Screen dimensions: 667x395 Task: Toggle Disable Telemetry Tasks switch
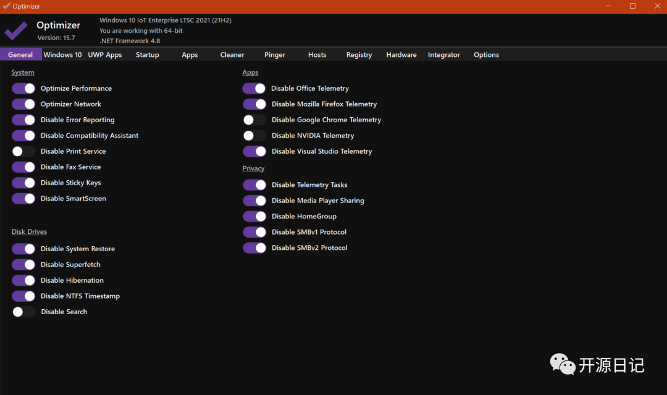tap(254, 185)
